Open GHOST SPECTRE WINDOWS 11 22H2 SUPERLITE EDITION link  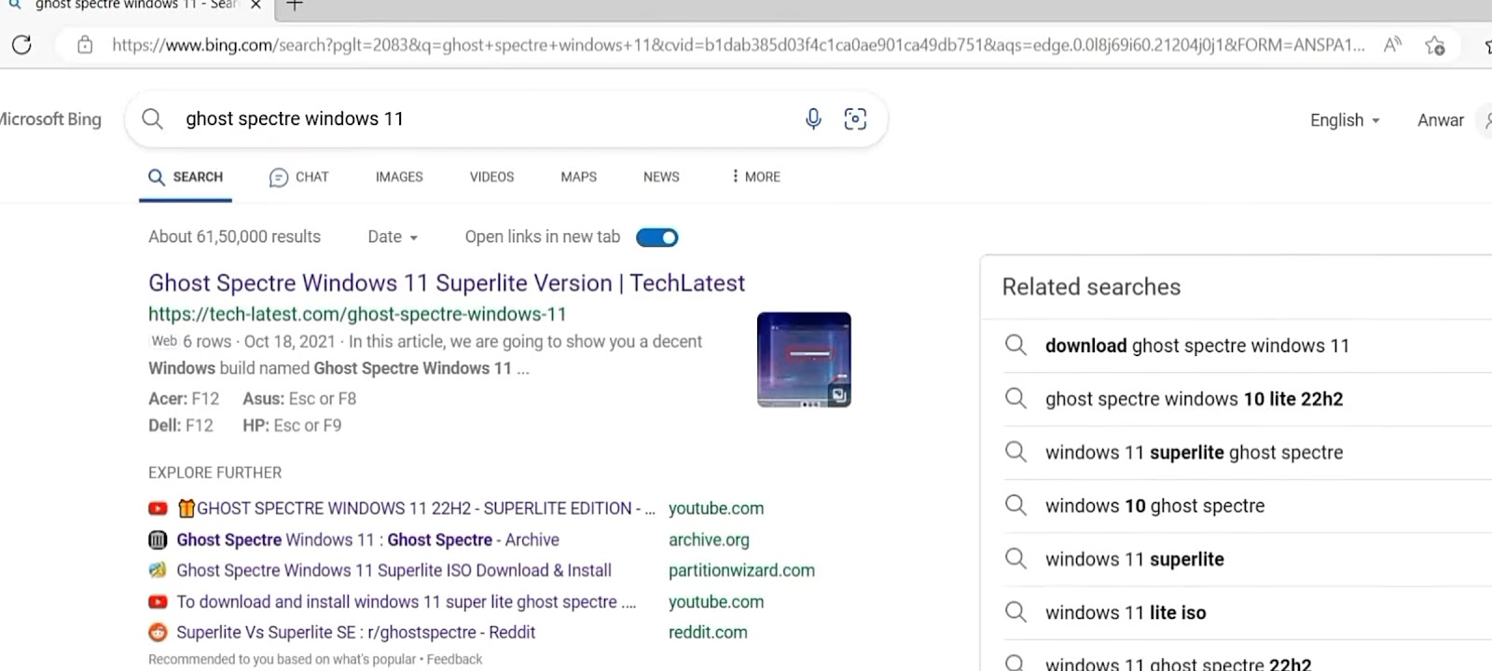pos(416,508)
